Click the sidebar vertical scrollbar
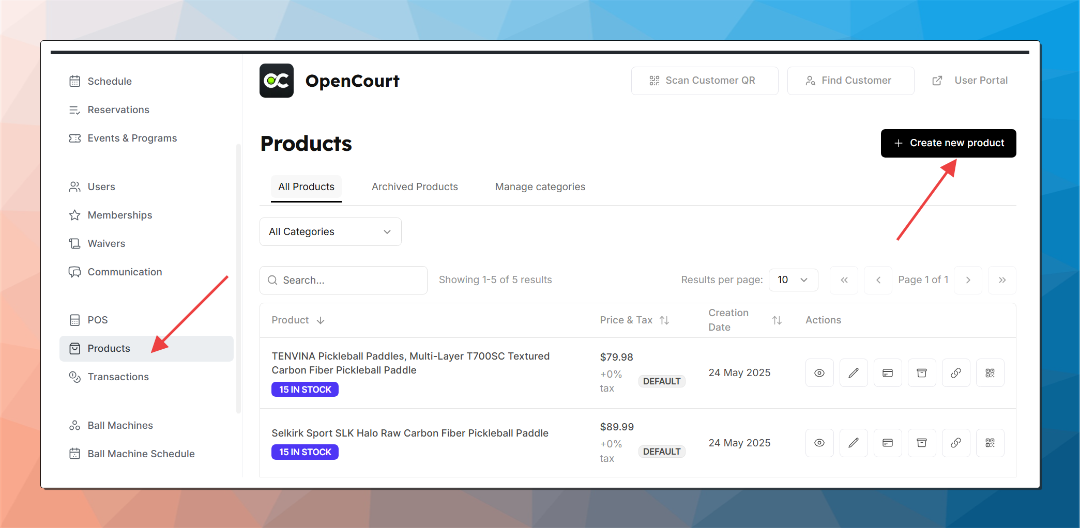 pos(238,279)
